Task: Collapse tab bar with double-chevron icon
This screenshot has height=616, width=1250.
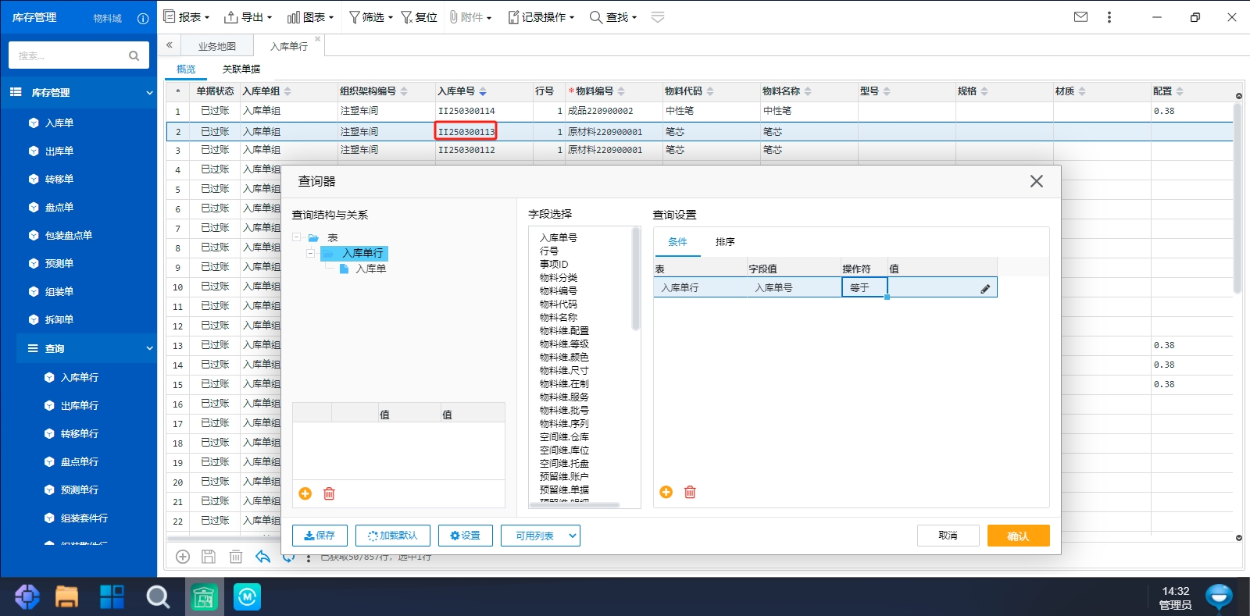Action: point(169,45)
